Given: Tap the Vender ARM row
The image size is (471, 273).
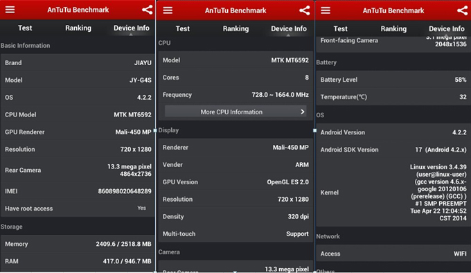Looking at the screenshot, I should tap(235, 165).
